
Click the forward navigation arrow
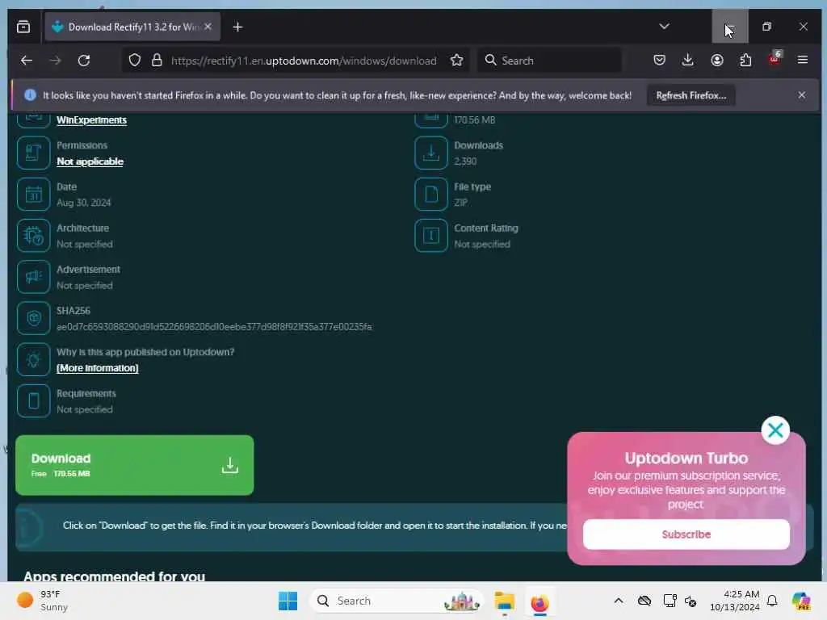point(56,61)
